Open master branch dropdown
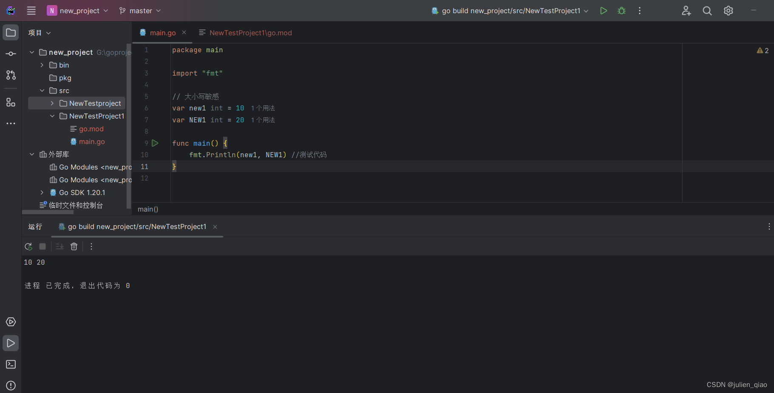Screen dimensions: 774x393 coord(140,11)
